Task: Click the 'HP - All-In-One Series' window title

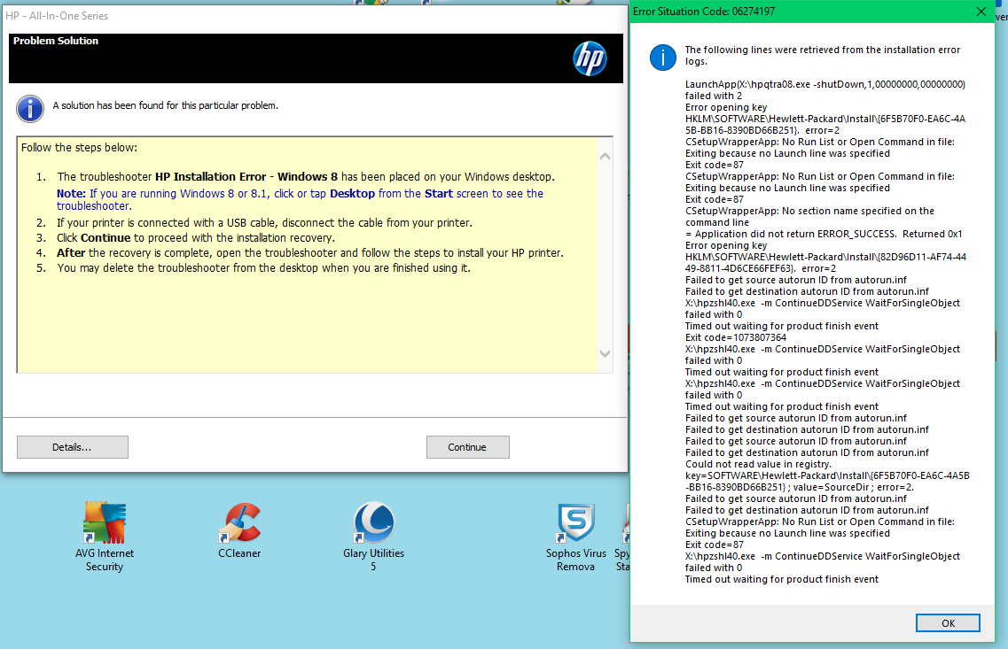Action: [57, 15]
